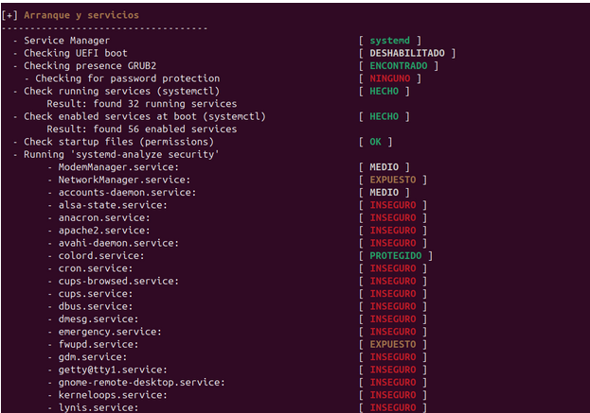The height and width of the screenshot is (413, 590).
Task: Click EXPUESTO status for NetworkManager.service
Action: 392,180
